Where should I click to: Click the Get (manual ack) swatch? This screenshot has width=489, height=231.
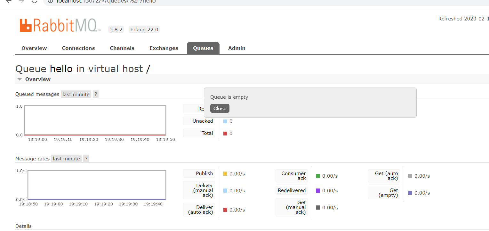point(318,208)
